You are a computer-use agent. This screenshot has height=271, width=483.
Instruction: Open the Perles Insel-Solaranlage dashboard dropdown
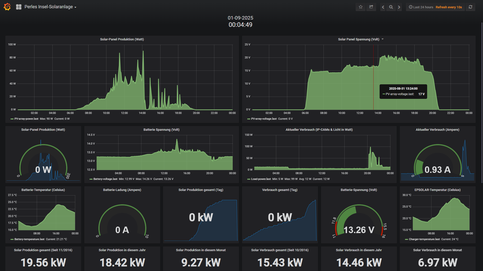click(50, 7)
